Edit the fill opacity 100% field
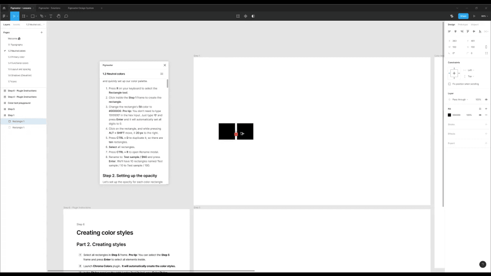 pyautogui.click(x=469, y=115)
